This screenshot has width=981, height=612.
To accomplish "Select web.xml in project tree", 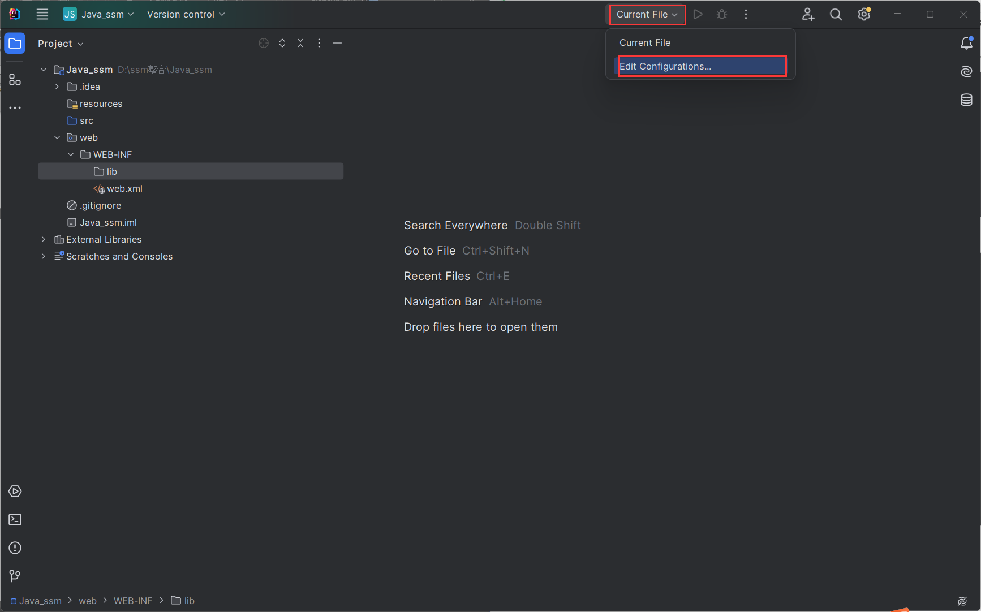I will pos(124,188).
